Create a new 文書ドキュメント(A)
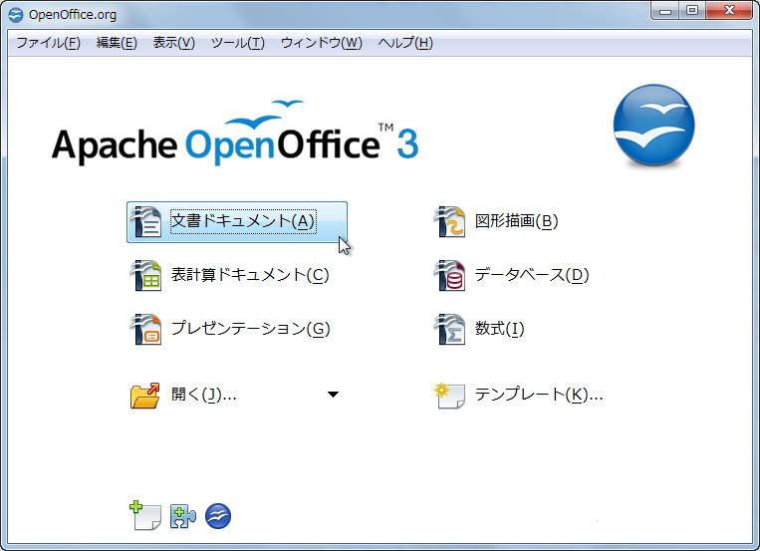Screen dimensions: 760x551 click(x=237, y=221)
